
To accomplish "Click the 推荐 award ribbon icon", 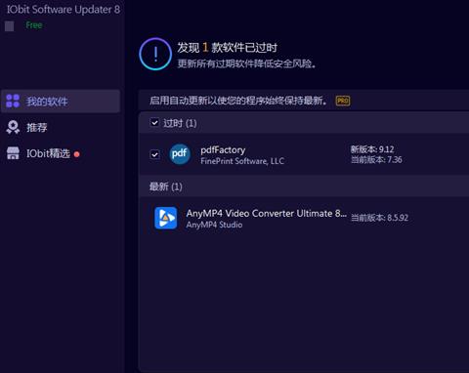I will click(13, 127).
